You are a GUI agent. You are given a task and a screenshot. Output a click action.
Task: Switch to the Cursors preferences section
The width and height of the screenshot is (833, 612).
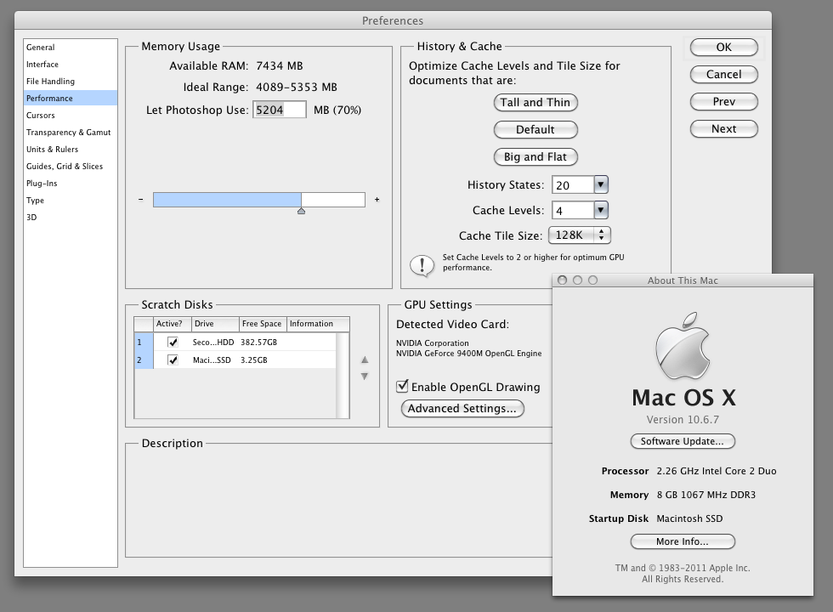41,116
